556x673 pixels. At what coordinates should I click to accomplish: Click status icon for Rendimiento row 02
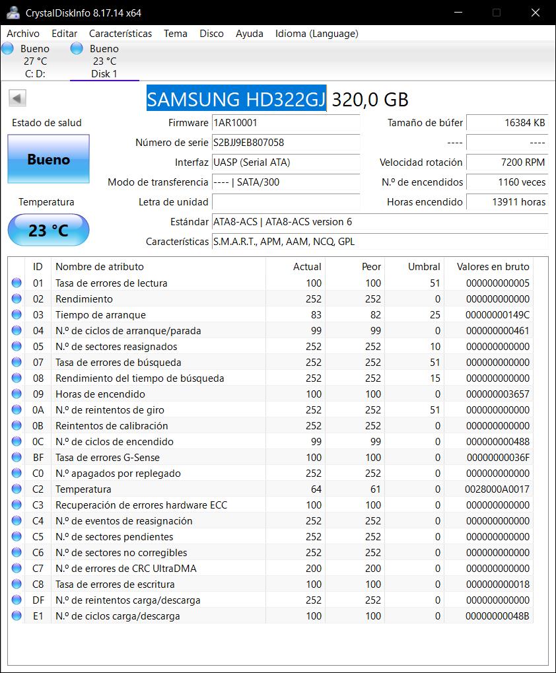click(17, 299)
